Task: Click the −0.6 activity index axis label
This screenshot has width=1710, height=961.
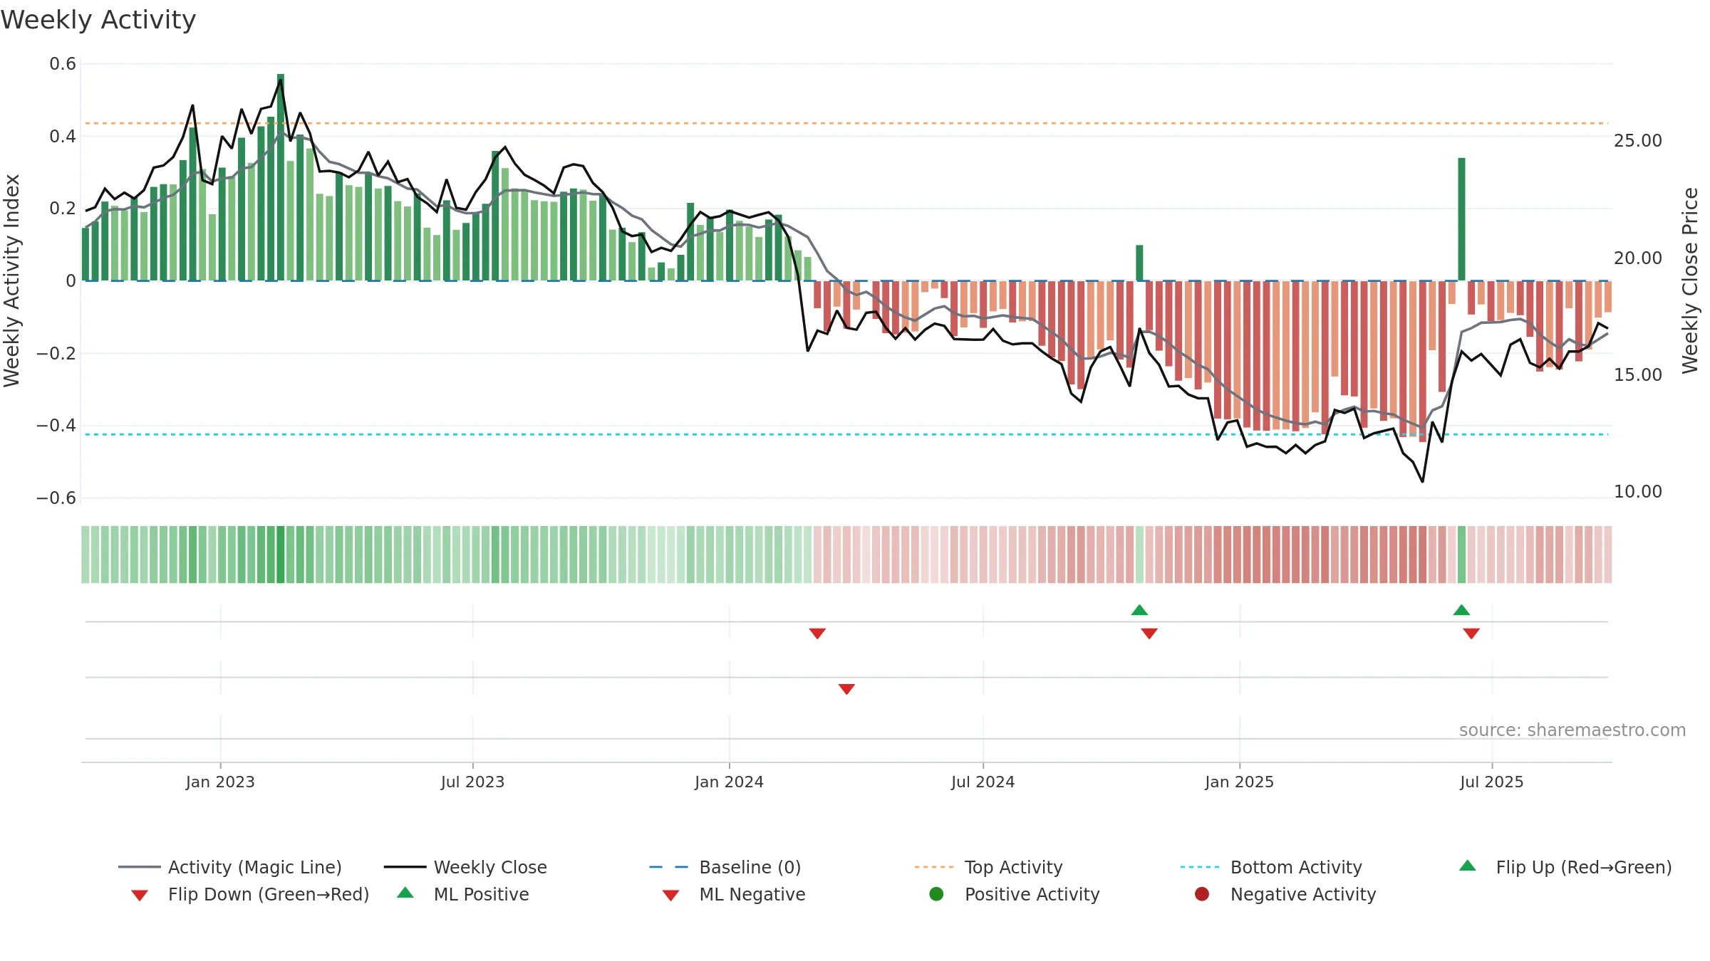Action: [56, 498]
